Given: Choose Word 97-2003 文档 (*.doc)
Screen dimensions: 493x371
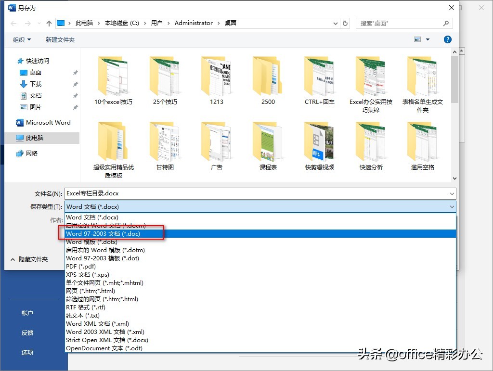Looking at the screenshot, I should pos(260,234).
